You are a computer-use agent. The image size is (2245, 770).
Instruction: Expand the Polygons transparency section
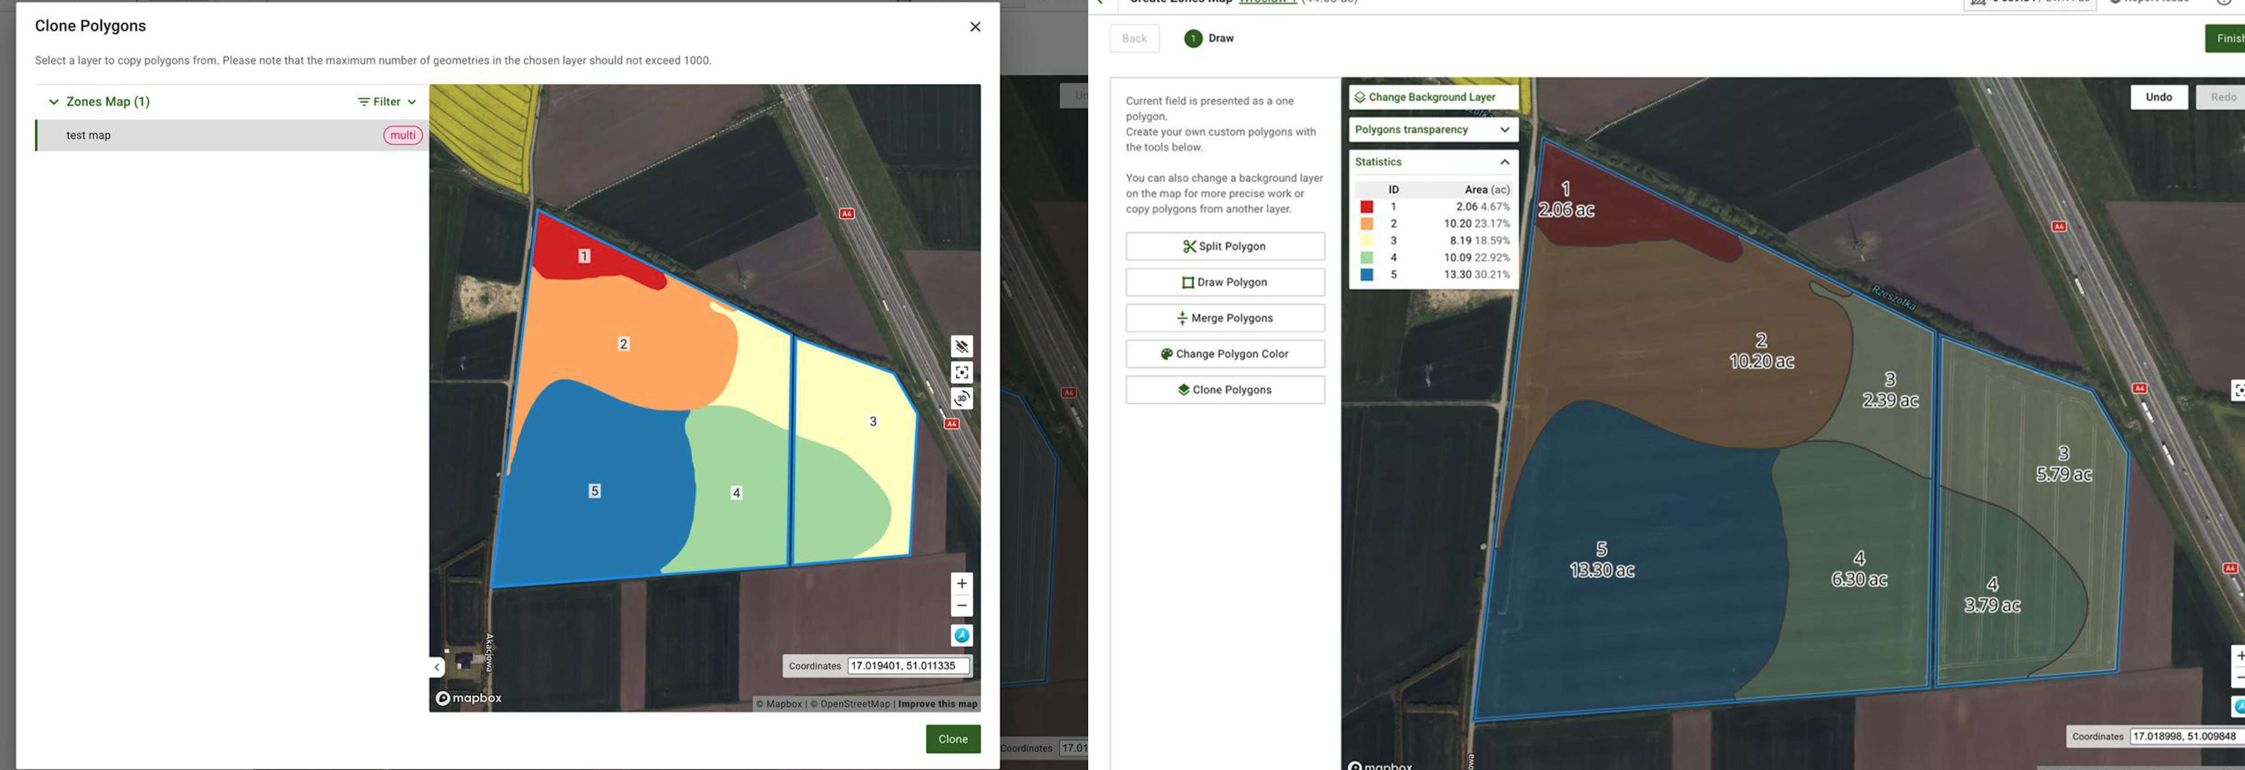click(1505, 129)
